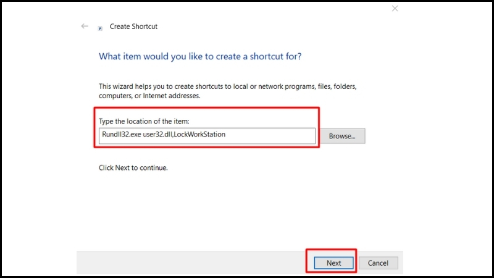Click the 'Type the location of the item:' label
The height and width of the screenshot is (278, 494).
[x=144, y=121]
